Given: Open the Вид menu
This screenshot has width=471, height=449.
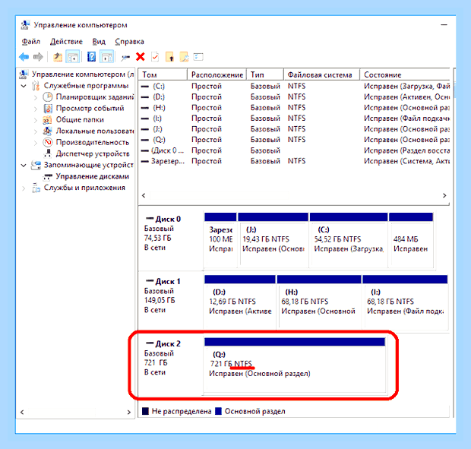Looking at the screenshot, I should [99, 42].
